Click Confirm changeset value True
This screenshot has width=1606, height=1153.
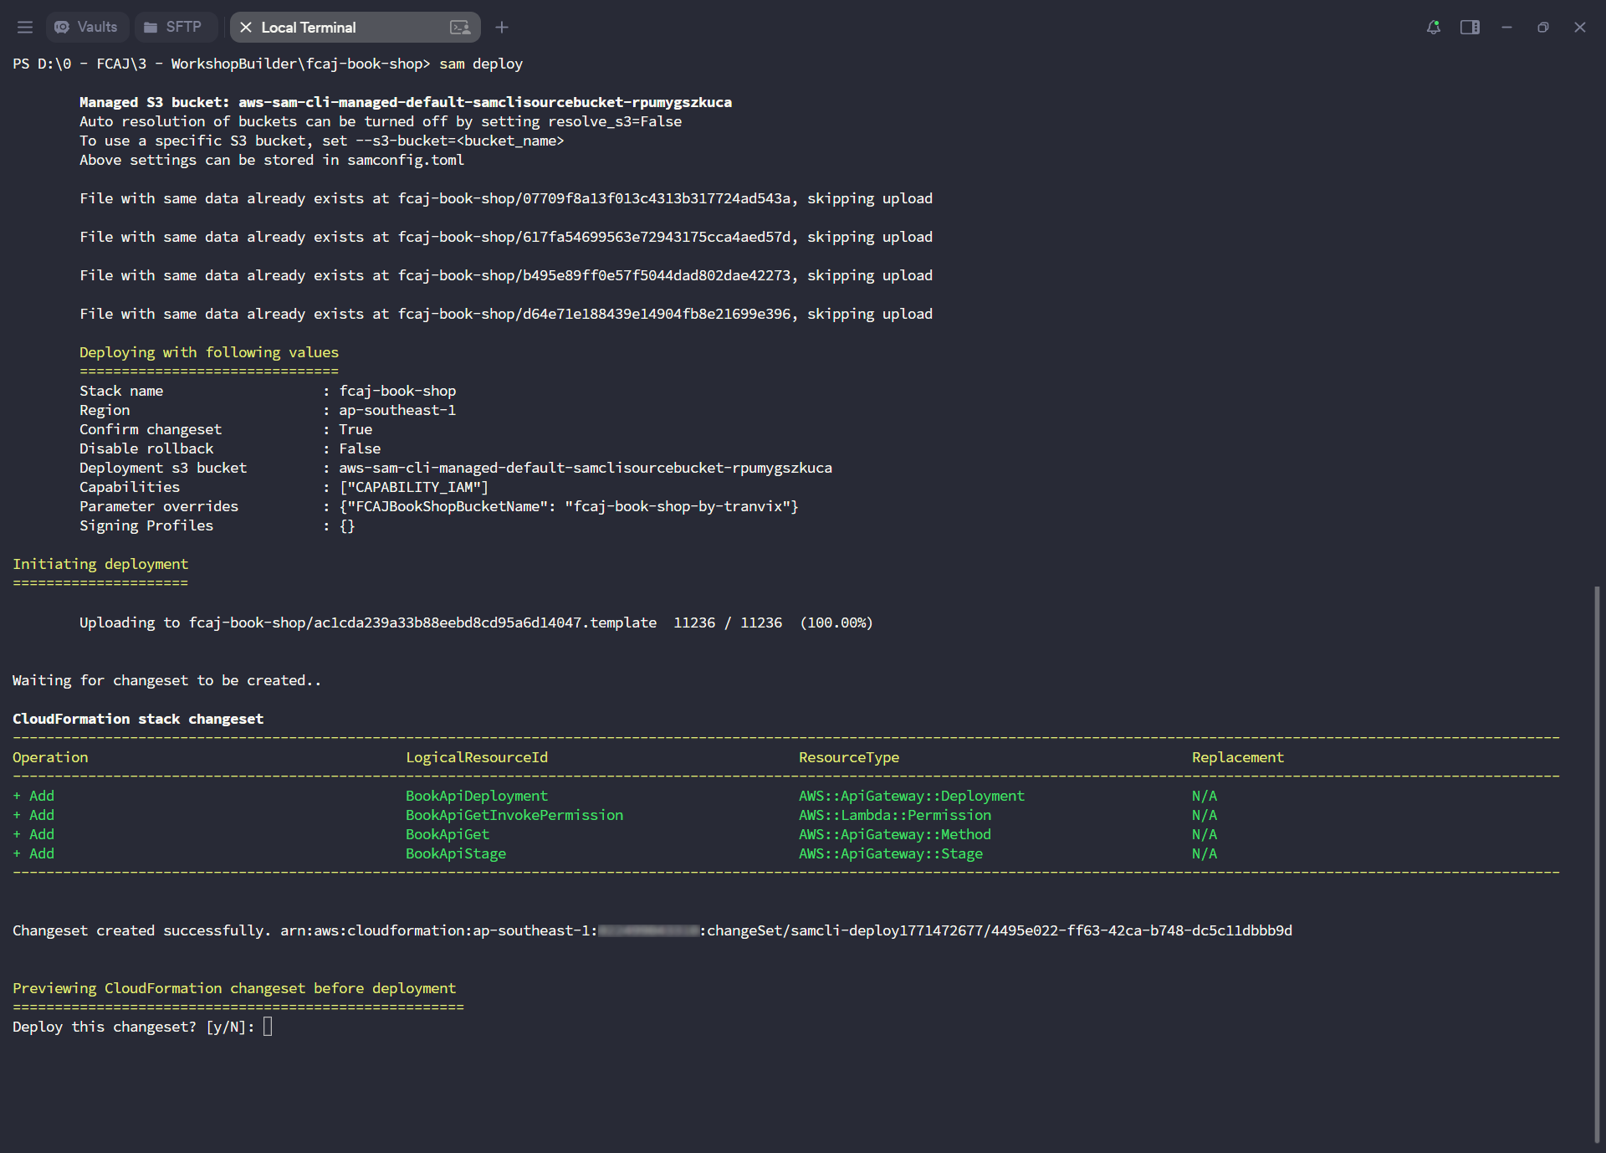355,429
